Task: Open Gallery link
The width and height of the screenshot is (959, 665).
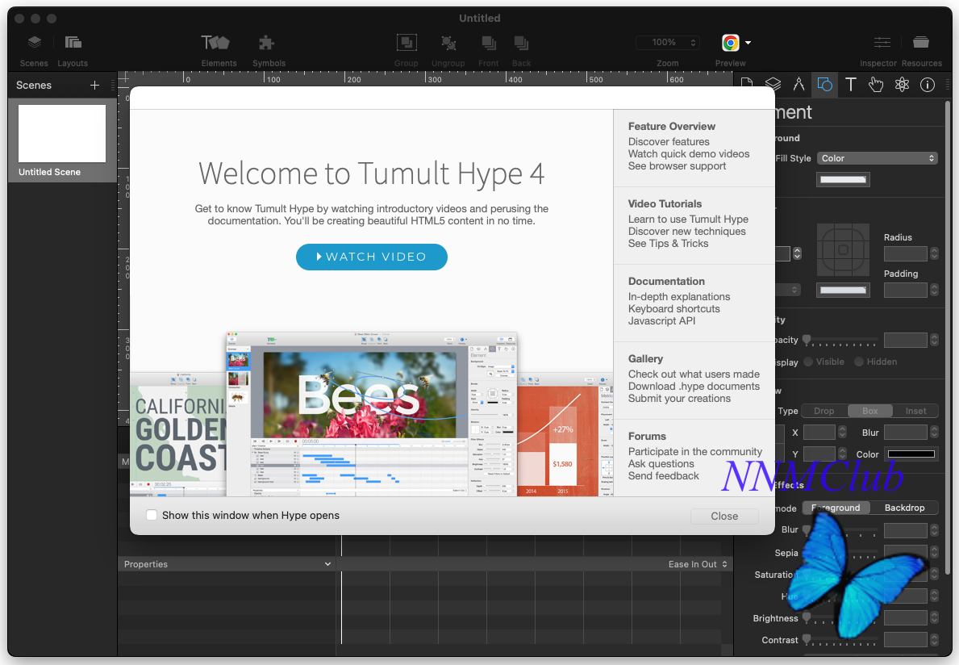Action: [x=645, y=359]
